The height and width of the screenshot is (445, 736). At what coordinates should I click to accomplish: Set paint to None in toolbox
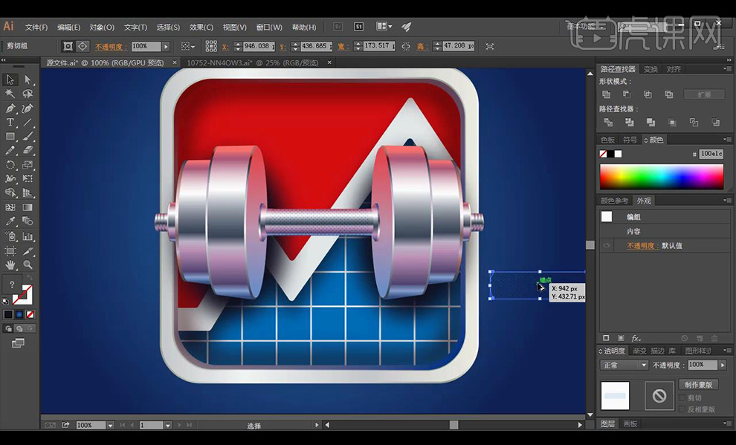point(30,315)
